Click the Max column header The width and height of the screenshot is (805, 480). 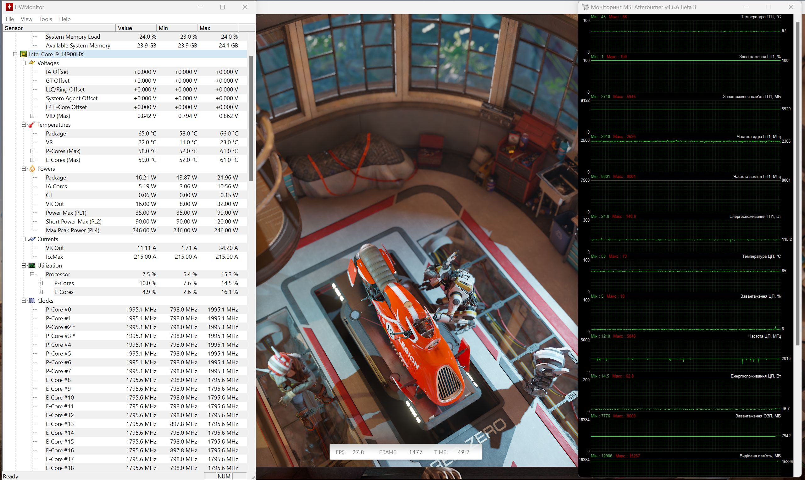coord(218,28)
